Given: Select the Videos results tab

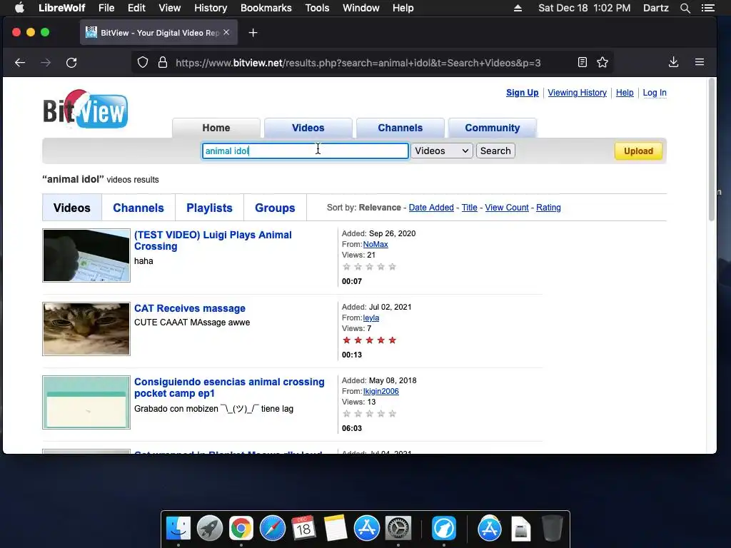Looking at the screenshot, I should point(72,208).
